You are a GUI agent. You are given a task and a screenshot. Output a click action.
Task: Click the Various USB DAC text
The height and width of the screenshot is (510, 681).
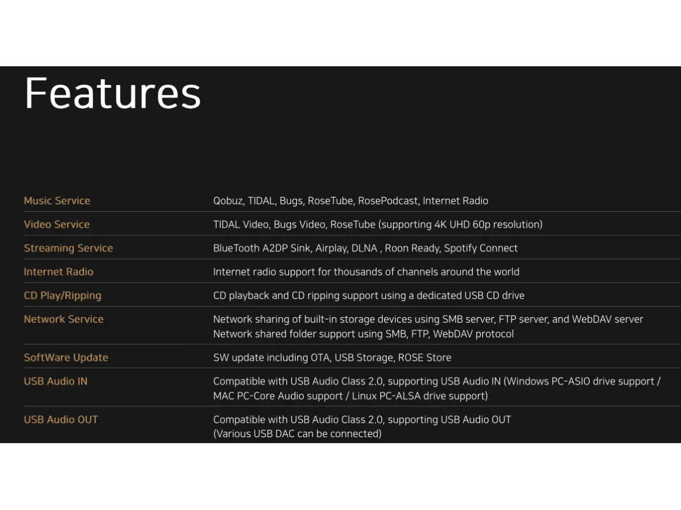point(297,434)
